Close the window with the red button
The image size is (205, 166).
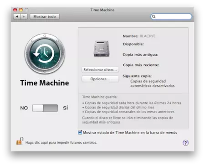coord(15,10)
